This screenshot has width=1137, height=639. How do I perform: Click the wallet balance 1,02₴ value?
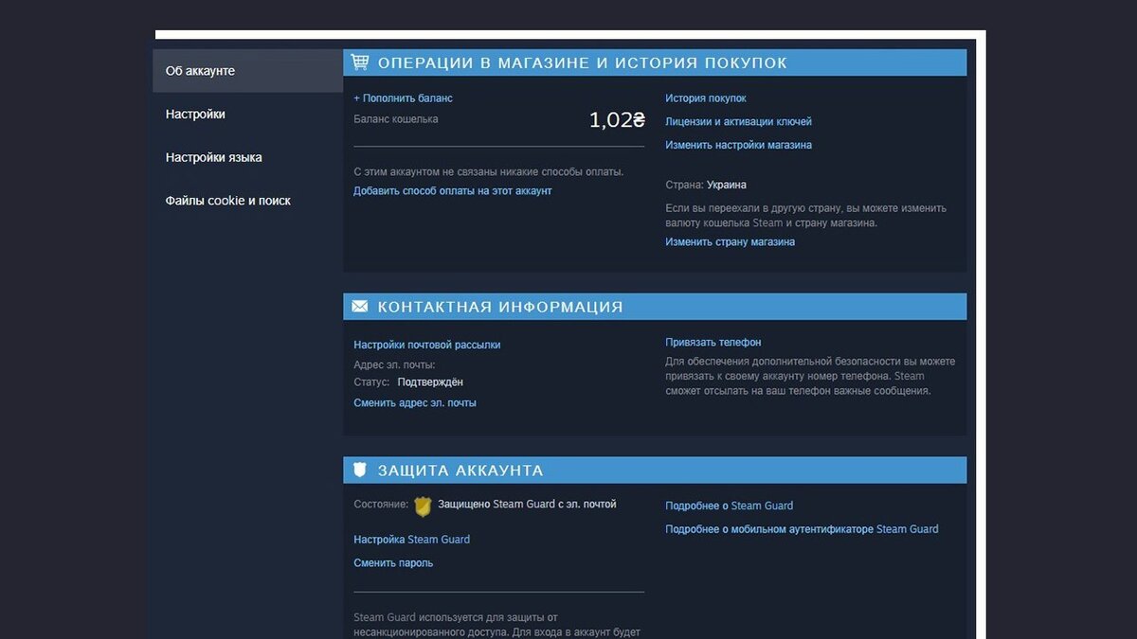(x=617, y=120)
